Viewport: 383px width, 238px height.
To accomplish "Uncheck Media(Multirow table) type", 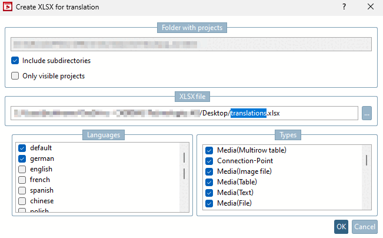I will [x=209, y=150].
